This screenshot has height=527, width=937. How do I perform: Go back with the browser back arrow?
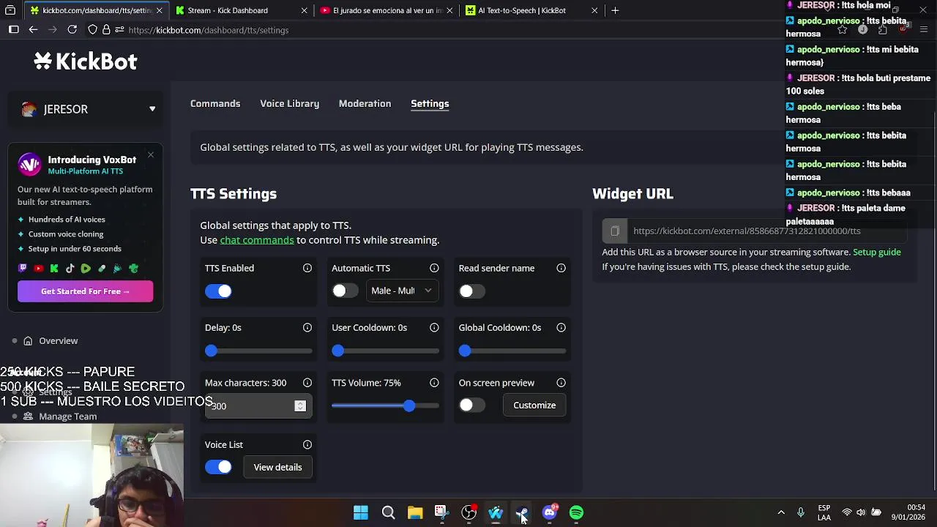click(x=33, y=30)
